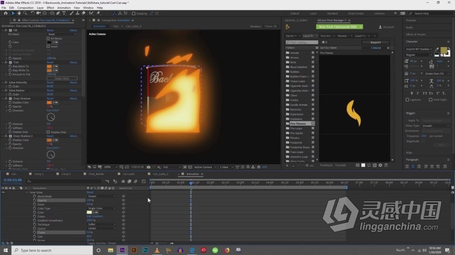Select the Selection (arrow) tool
This screenshot has width=455, height=255.
tap(13, 13)
